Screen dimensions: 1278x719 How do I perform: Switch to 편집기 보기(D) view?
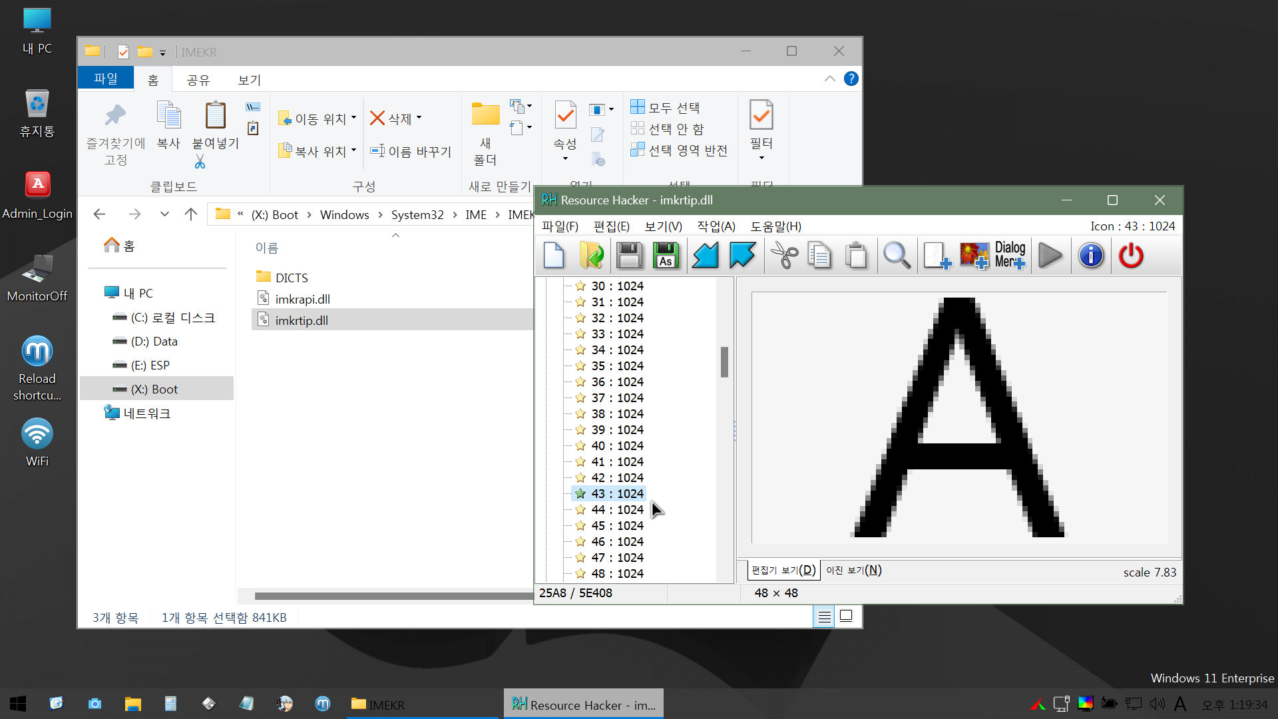point(783,571)
